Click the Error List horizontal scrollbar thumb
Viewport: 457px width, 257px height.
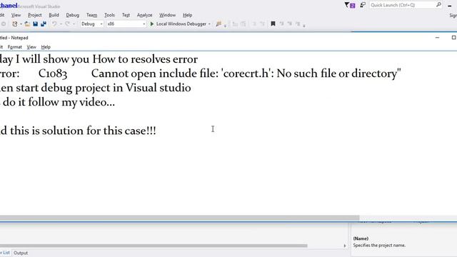pos(154,246)
